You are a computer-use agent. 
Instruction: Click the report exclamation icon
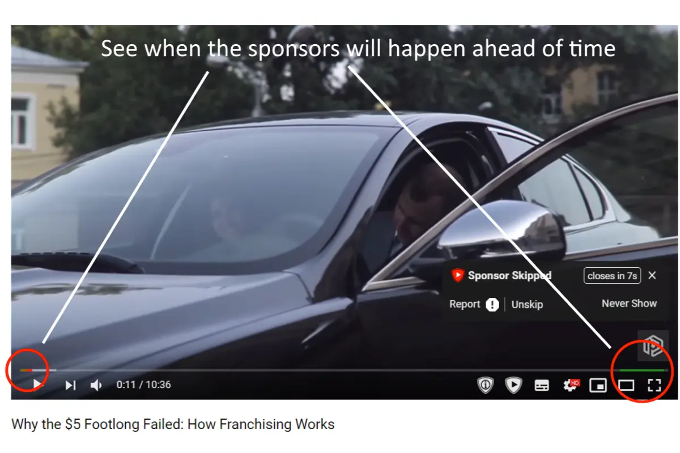[492, 305]
